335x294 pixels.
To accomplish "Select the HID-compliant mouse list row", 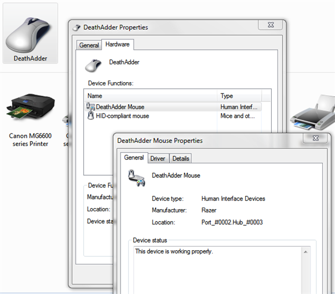I will coord(172,116).
